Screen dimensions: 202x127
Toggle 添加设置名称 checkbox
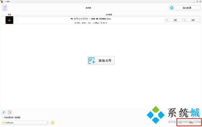[3, 118]
